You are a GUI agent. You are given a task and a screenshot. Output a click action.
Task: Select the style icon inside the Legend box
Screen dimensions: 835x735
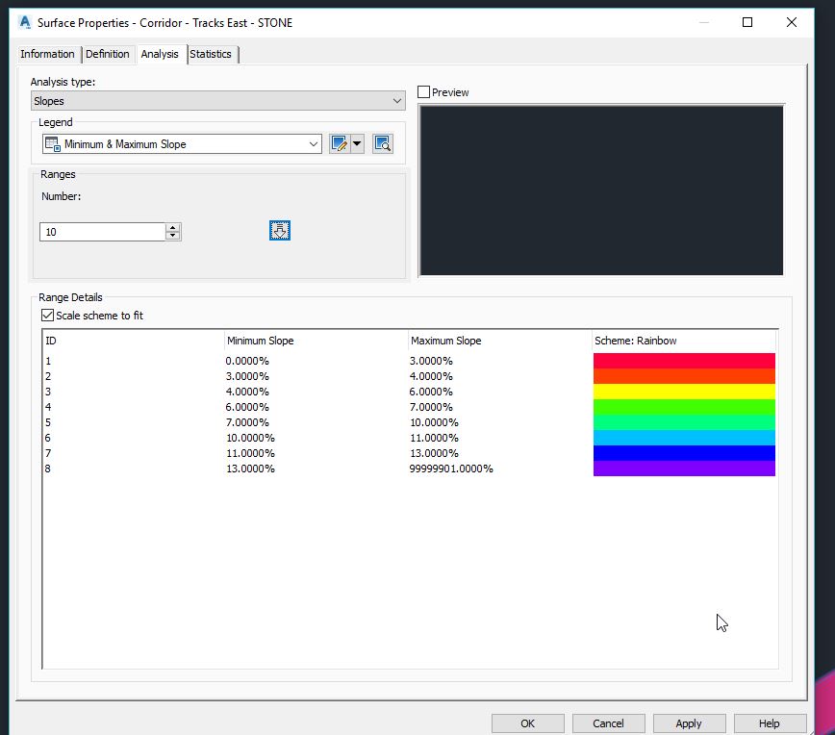coord(56,142)
